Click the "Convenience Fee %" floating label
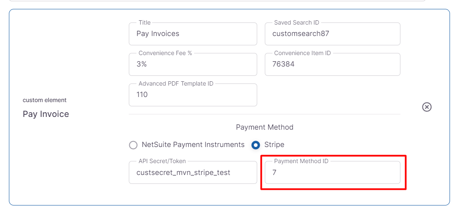Viewport: 461px width, 222px height. point(165,53)
